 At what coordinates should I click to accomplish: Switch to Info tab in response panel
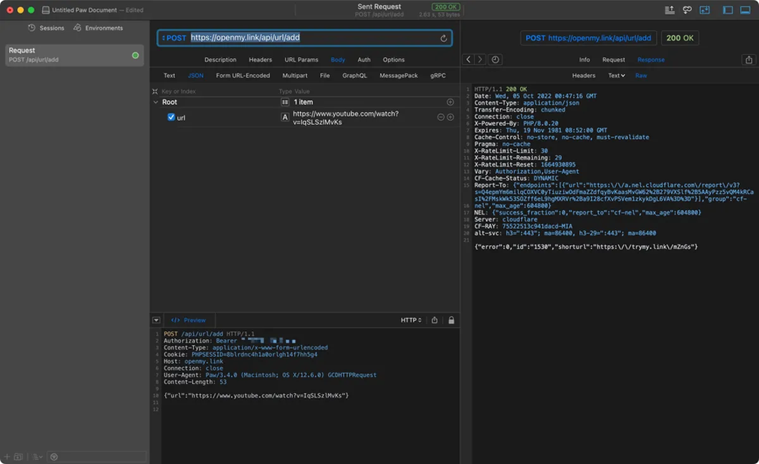point(584,60)
